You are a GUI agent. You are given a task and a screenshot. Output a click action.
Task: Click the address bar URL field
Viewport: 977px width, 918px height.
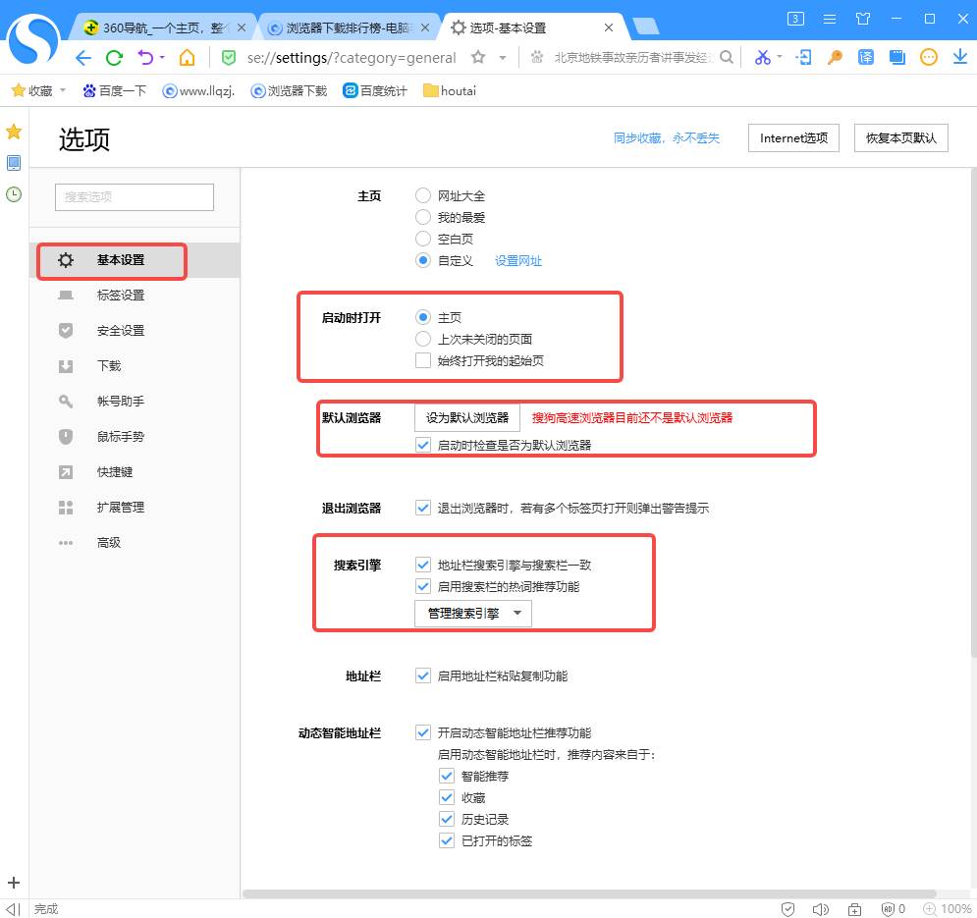(352, 58)
